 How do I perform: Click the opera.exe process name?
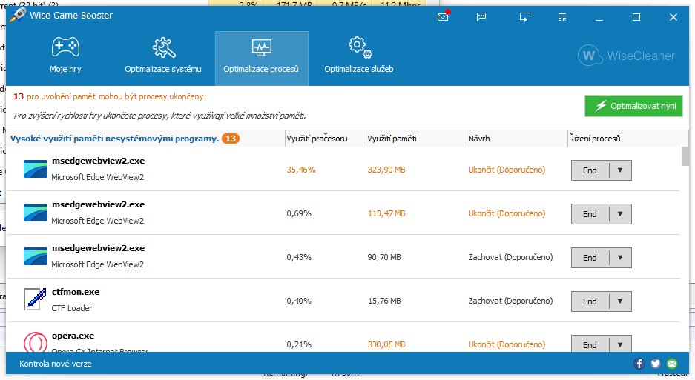[73, 336]
